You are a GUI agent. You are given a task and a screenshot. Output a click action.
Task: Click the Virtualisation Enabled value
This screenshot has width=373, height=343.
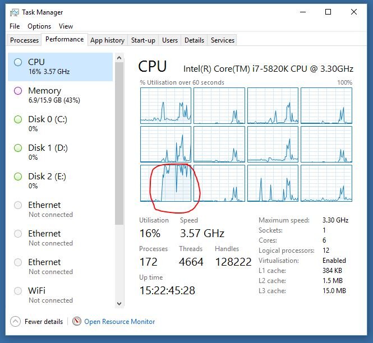coord(334,261)
